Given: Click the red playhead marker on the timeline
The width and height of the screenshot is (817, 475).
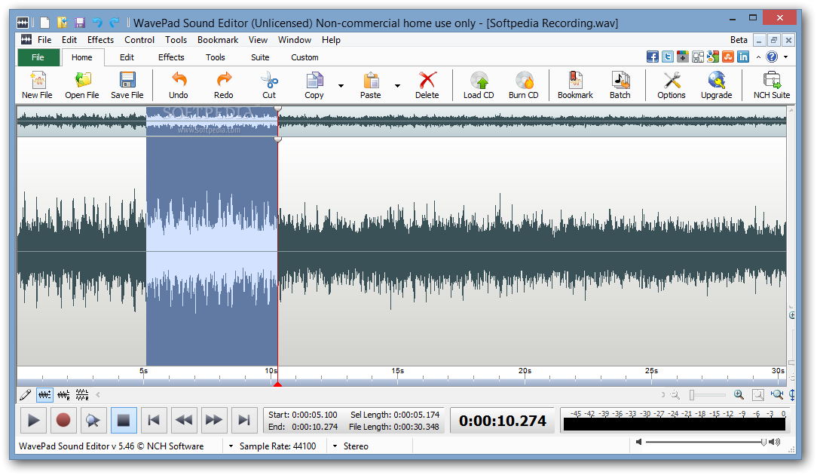Looking at the screenshot, I should point(277,385).
